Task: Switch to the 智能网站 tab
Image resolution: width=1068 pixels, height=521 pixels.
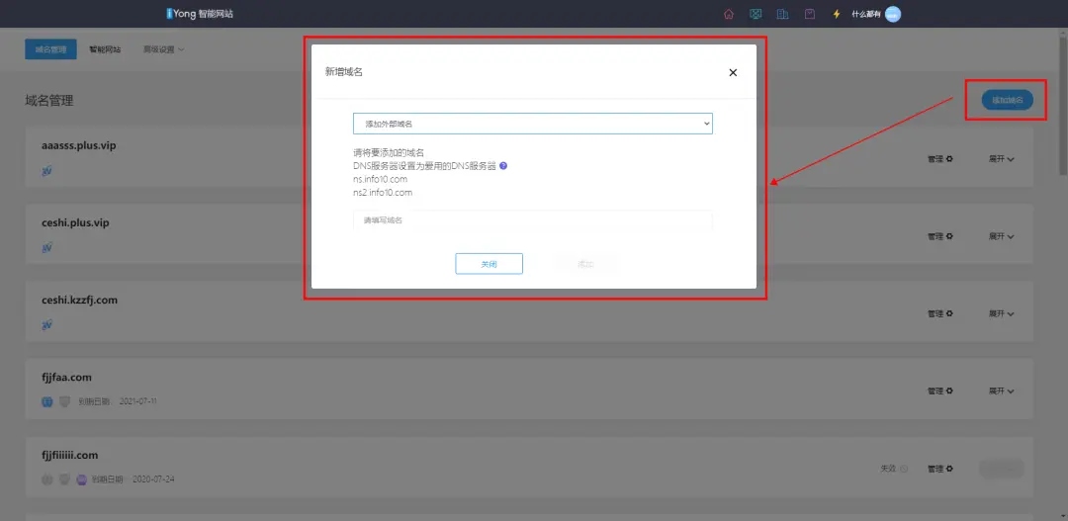Action: pyautogui.click(x=105, y=48)
